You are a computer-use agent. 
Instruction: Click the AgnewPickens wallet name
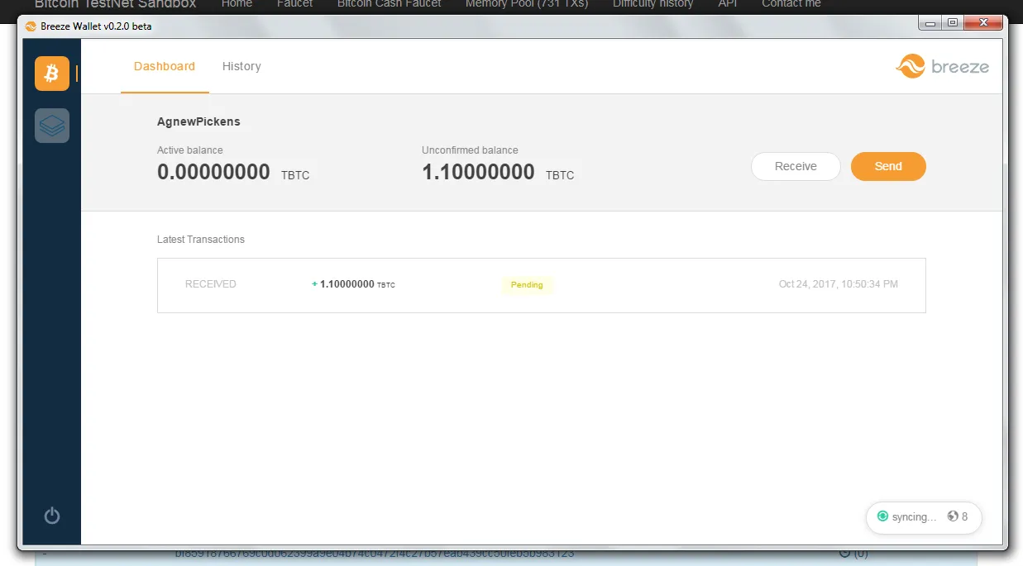point(198,121)
